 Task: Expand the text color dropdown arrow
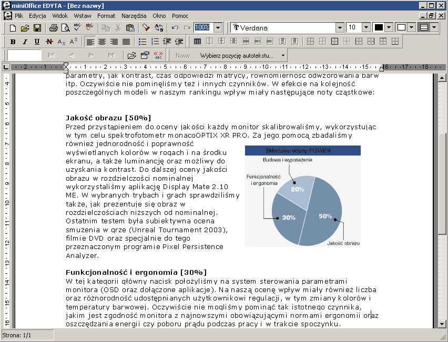pyautogui.click(x=389, y=28)
